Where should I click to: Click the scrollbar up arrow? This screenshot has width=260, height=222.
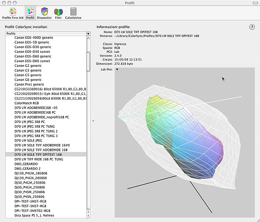click(x=88, y=212)
